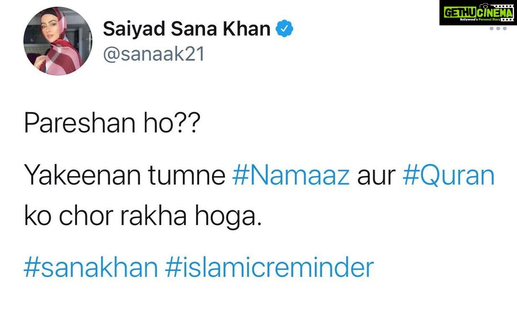
Task: Click the word 'Saiyad' in display name
Action: 134,29
